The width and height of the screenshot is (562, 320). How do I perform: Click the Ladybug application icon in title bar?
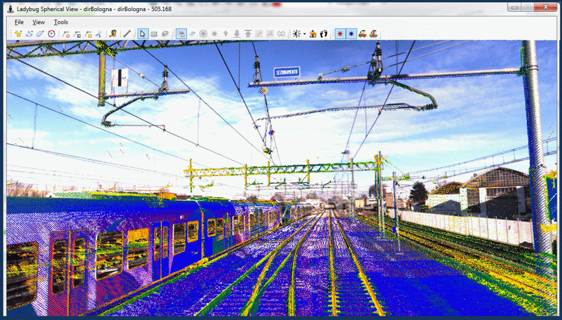10,9
